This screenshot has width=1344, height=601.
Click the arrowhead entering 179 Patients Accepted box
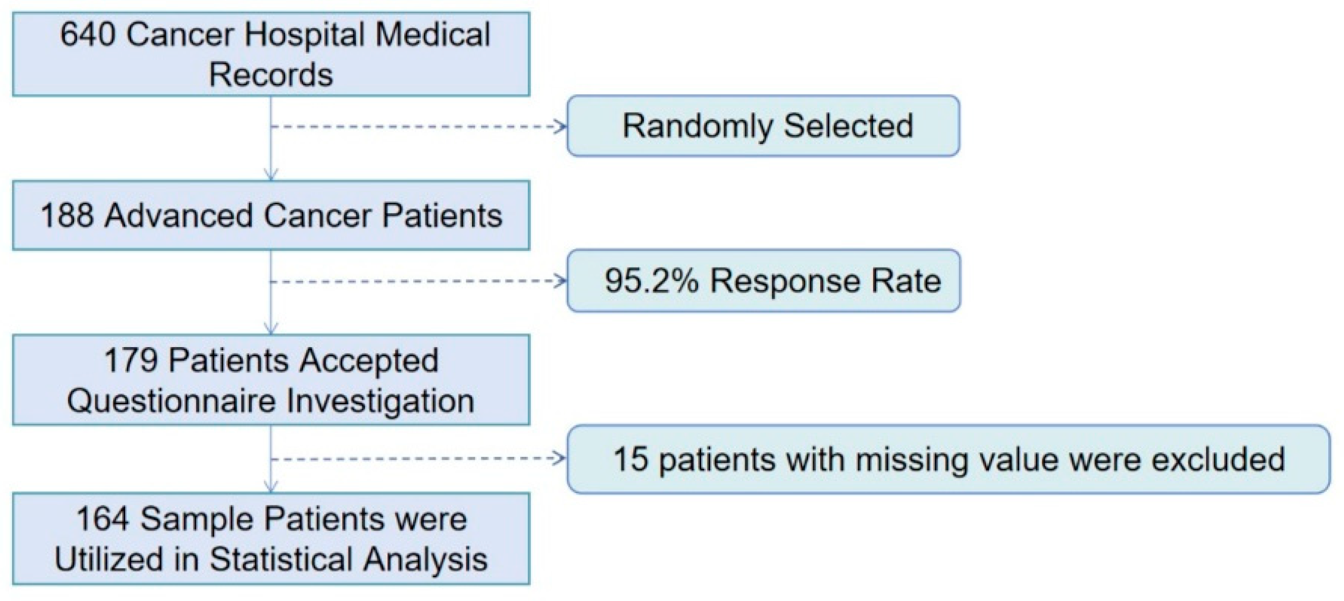pyautogui.click(x=271, y=329)
